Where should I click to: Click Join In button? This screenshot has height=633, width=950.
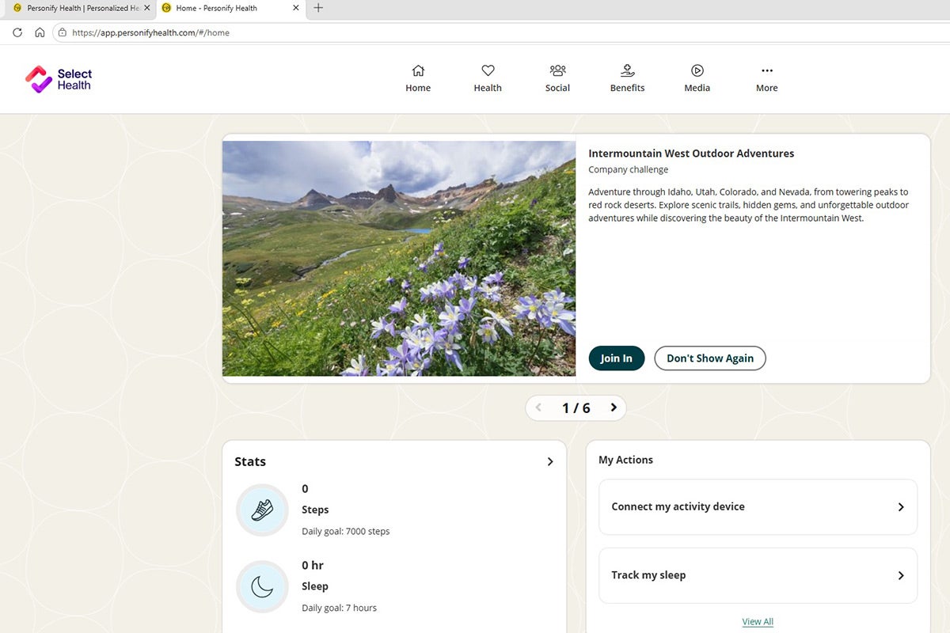click(x=616, y=358)
